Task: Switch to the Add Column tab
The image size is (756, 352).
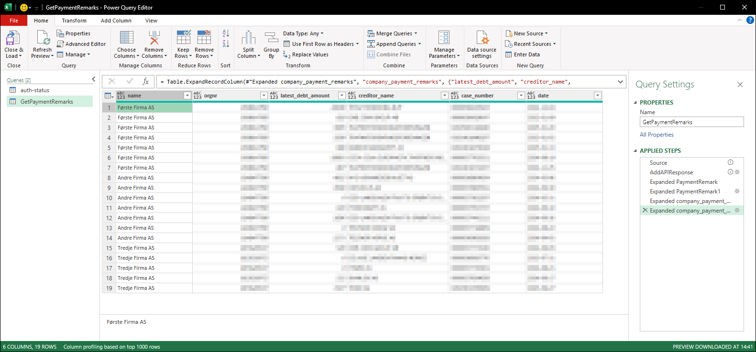Action: [x=116, y=21]
